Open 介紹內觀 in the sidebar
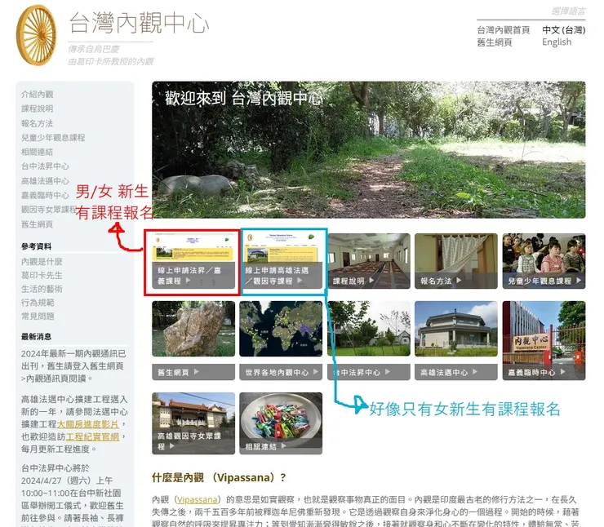 coord(37,95)
